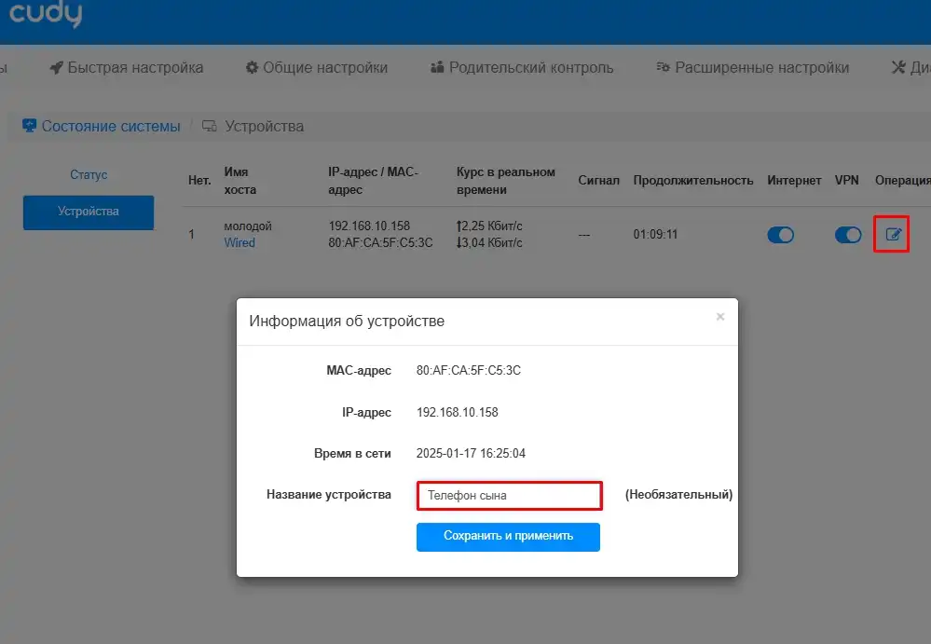The height and width of the screenshot is (644, 931).
Task: Toggle VPN switch for молодой device
Action: [x=848, y=235]
